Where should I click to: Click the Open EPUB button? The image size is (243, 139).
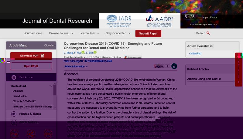coord(31,66)
